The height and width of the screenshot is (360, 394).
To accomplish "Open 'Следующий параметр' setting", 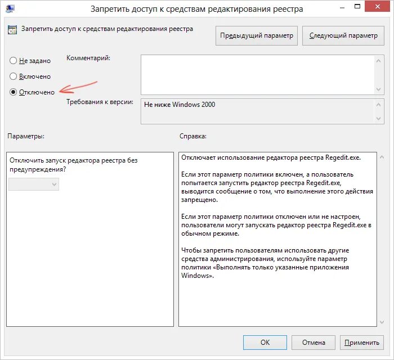I will 343,35.
